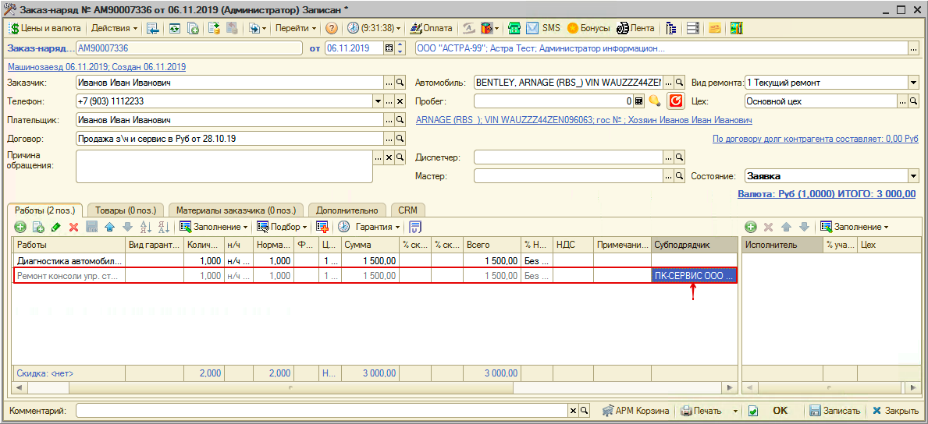Image resolution: width=928 pixels, height=424 pixels.
Task: Open the Подбор dropdown
Action: (283, 227)
